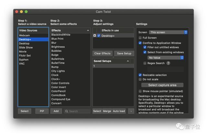Viewport: 207px width, 136px height.
Task: Maximize Cam Twist with green button
Action: (x=26, y=12)
